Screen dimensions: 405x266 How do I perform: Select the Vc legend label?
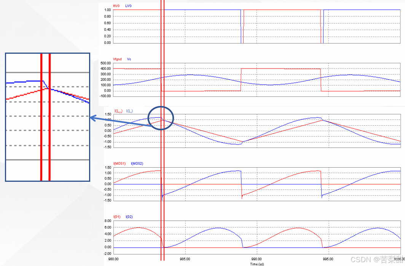129,59
